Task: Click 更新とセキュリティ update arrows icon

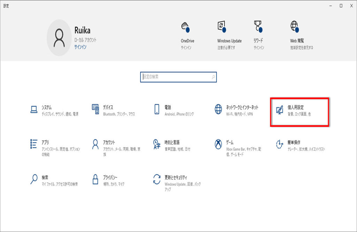Action: click(x=157, y=179)
